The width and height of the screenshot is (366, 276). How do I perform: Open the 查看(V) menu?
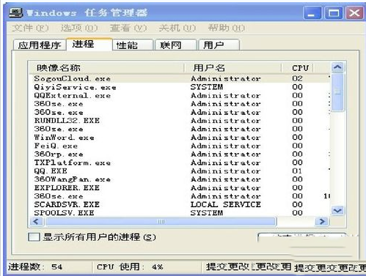click(128, 28)
